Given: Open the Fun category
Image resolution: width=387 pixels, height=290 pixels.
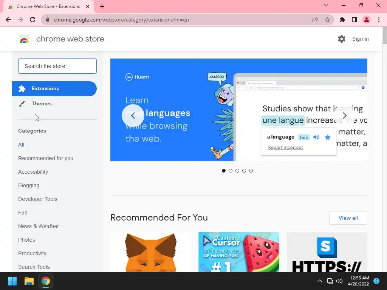Looking at the screenshot, I should click(23, 213).
